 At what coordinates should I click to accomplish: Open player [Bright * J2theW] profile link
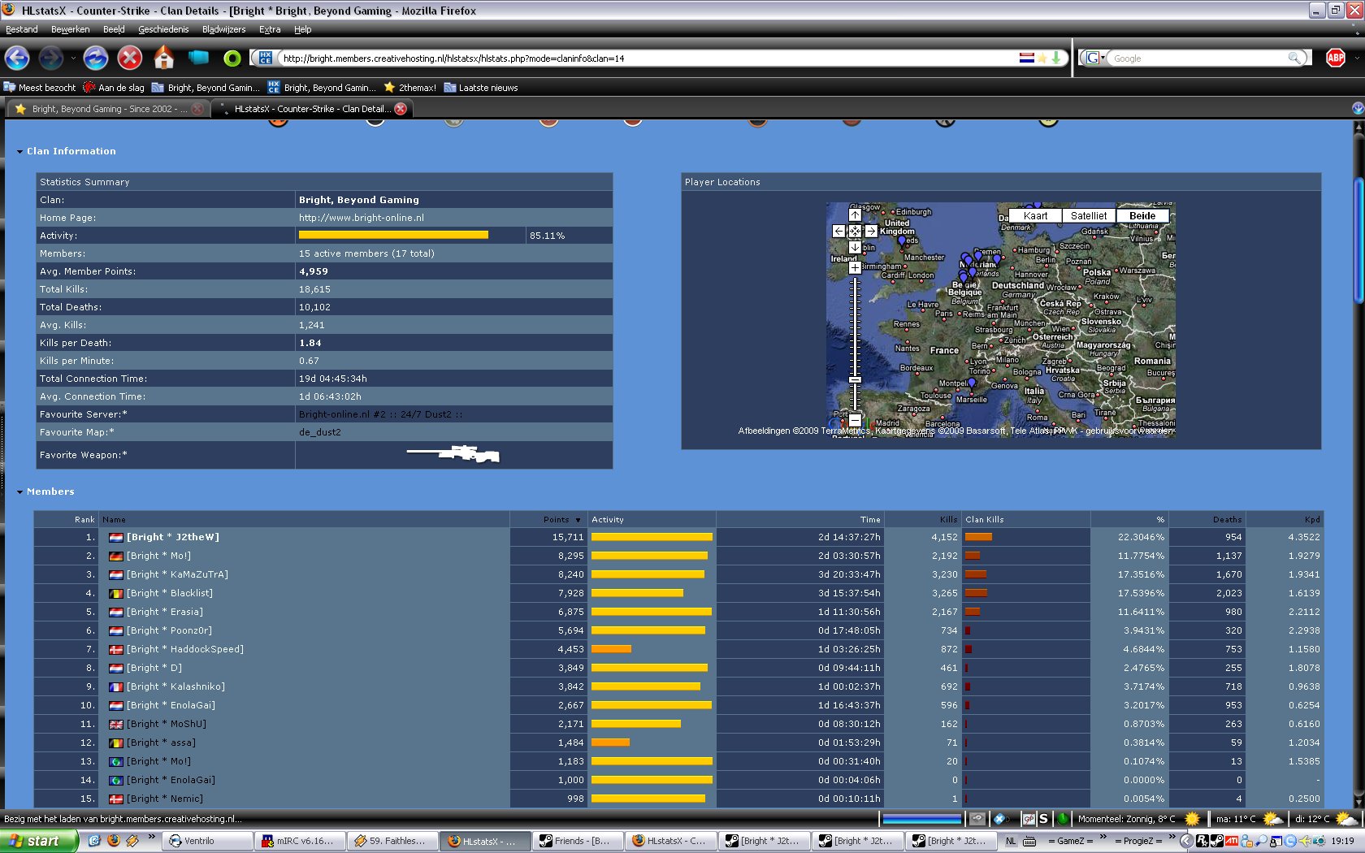[x=172, y=537]
